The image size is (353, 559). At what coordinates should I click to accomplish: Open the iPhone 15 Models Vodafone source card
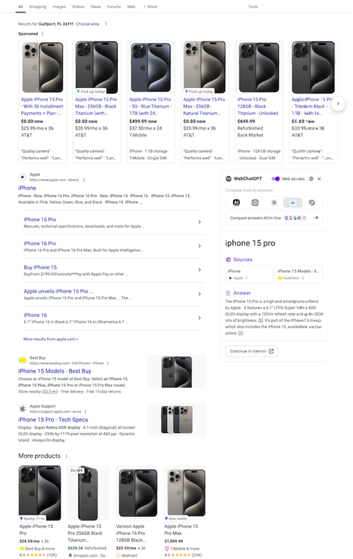[299, 274]
